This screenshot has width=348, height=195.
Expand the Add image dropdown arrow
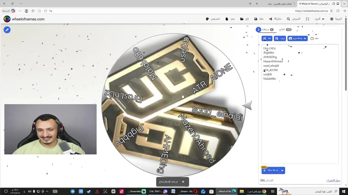tap(305, 38)
